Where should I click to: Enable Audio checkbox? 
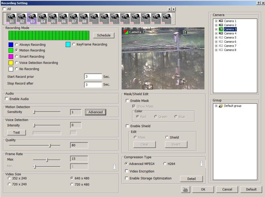point(7,99)
